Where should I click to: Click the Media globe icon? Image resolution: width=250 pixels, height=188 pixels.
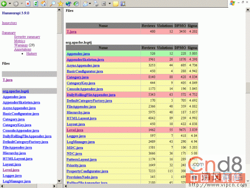69,3
